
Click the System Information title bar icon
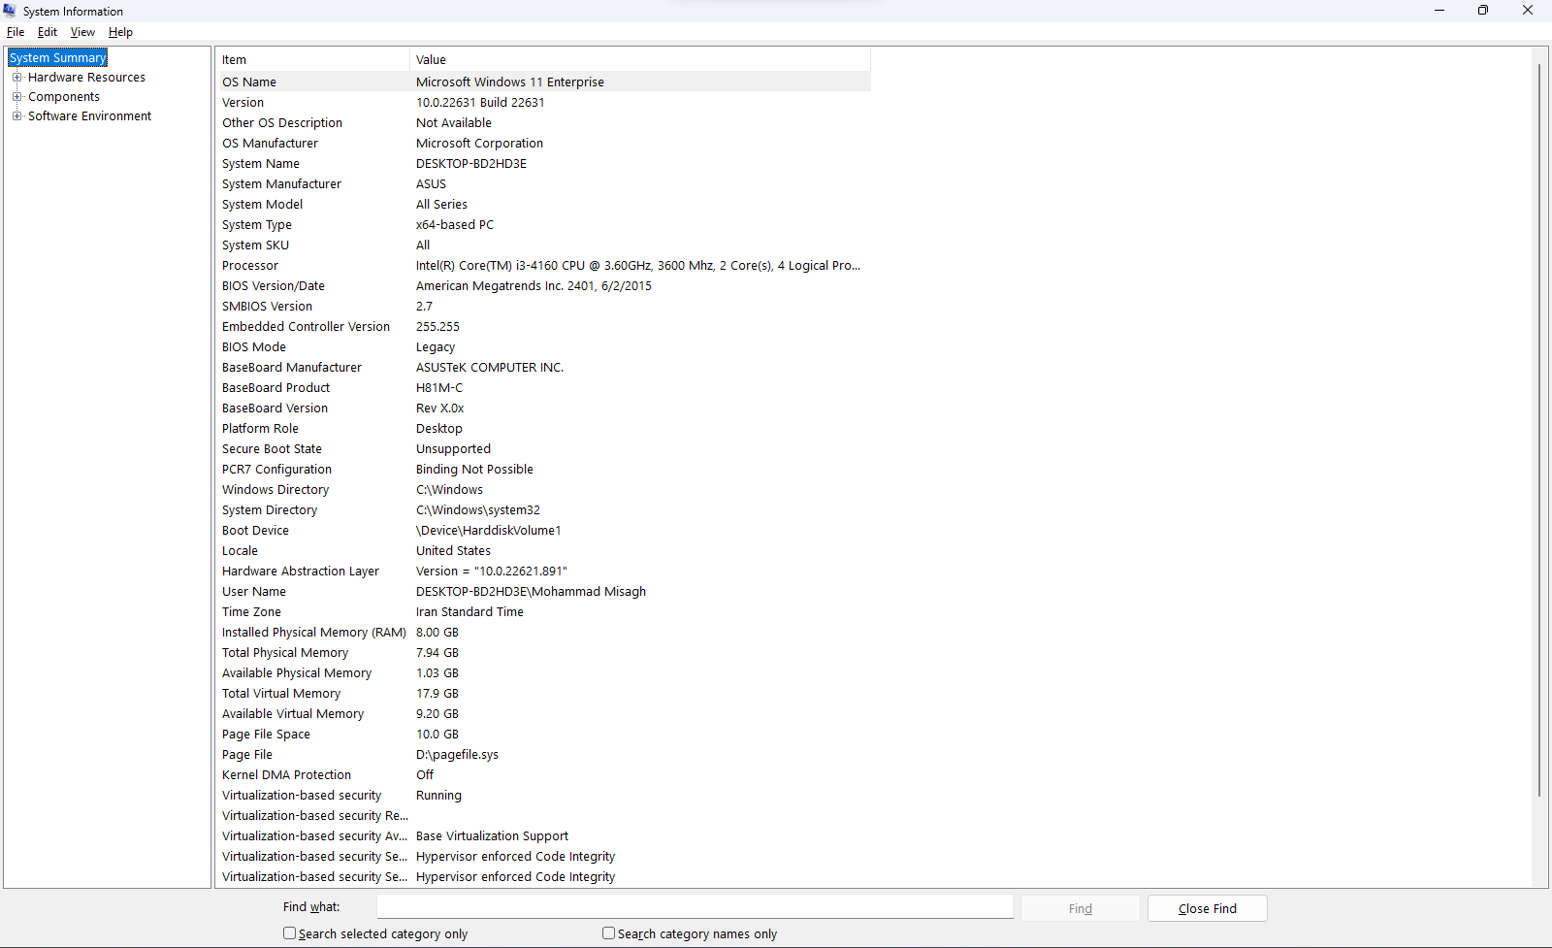click(x=10, y=11)
